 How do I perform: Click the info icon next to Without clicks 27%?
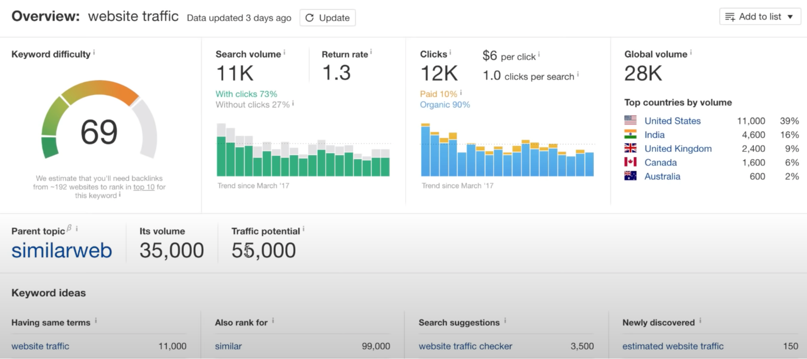(x=293, y=103)
